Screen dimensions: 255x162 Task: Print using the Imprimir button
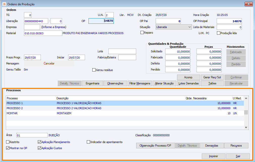pyautogui.click(x=213, y=156)
